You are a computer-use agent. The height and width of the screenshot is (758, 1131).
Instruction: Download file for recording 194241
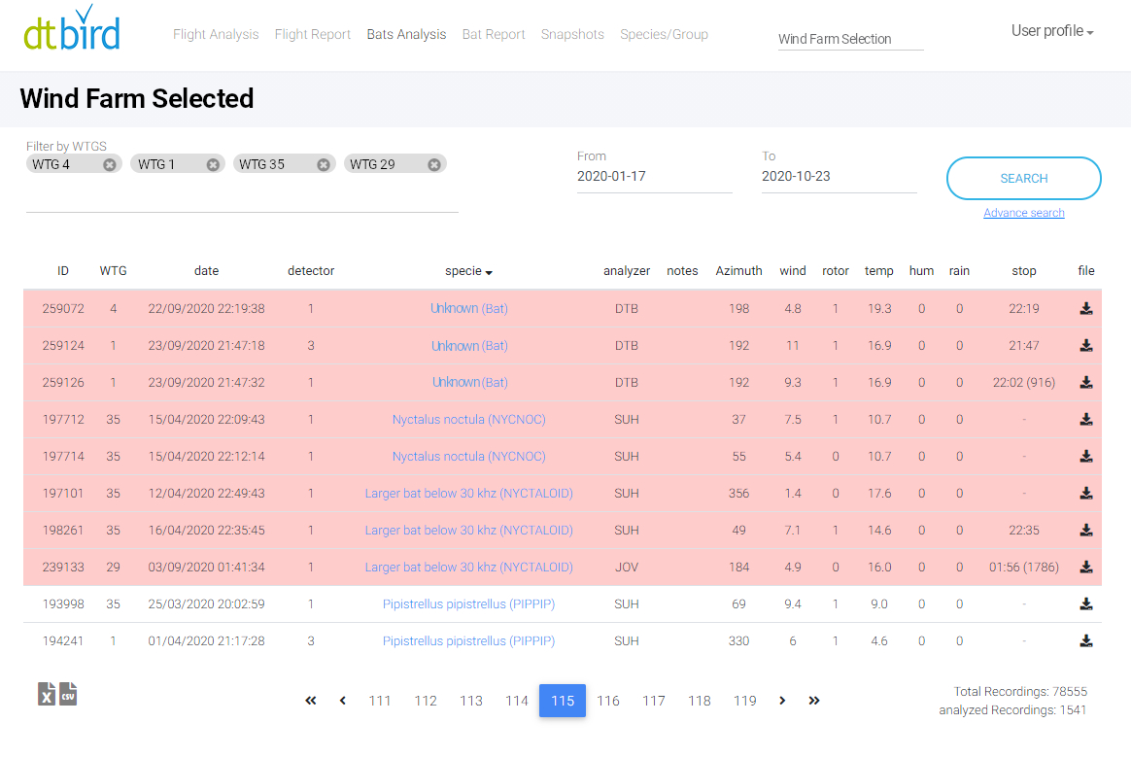point(1085,641)
